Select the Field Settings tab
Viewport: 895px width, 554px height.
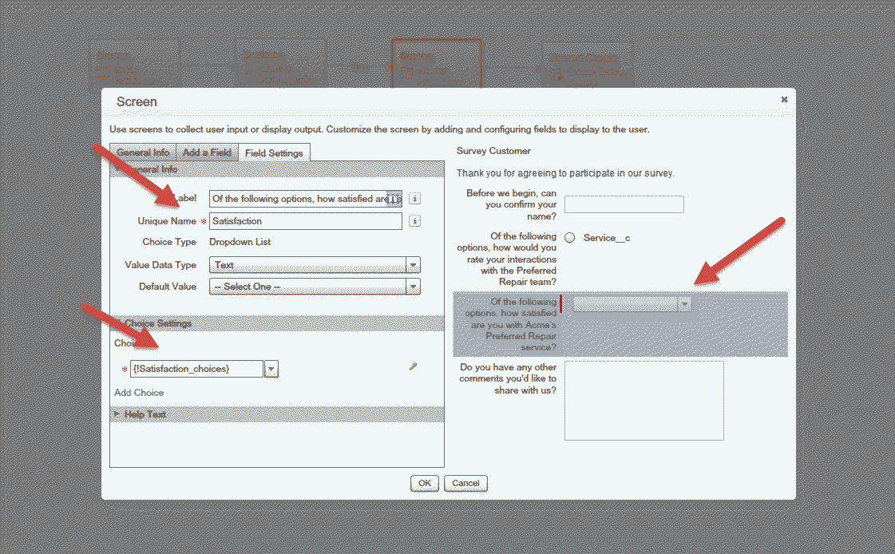coord(274,153)
